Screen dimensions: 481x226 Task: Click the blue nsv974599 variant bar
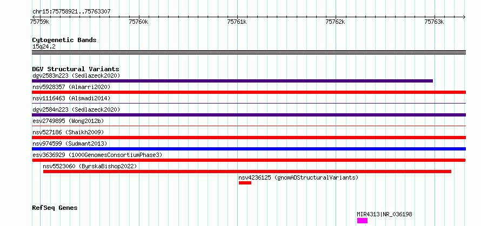point(249,149)
